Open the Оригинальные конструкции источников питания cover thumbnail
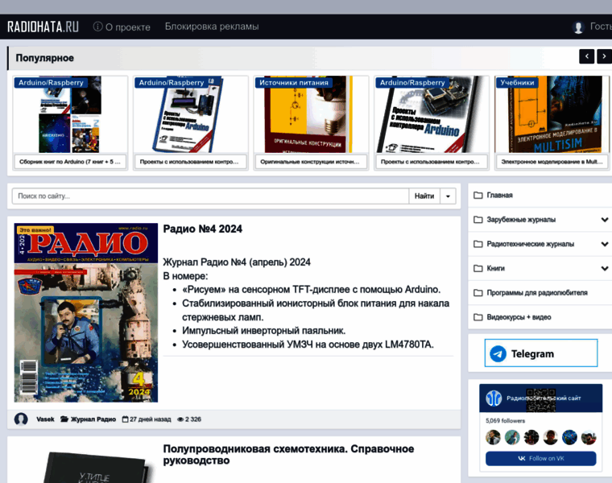Image resolution: width=612 pixels, height=483 pixels. [311, 114]
